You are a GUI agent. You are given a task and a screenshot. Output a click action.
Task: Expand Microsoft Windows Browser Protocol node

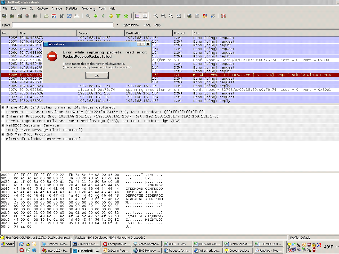[x=3, y=139]
